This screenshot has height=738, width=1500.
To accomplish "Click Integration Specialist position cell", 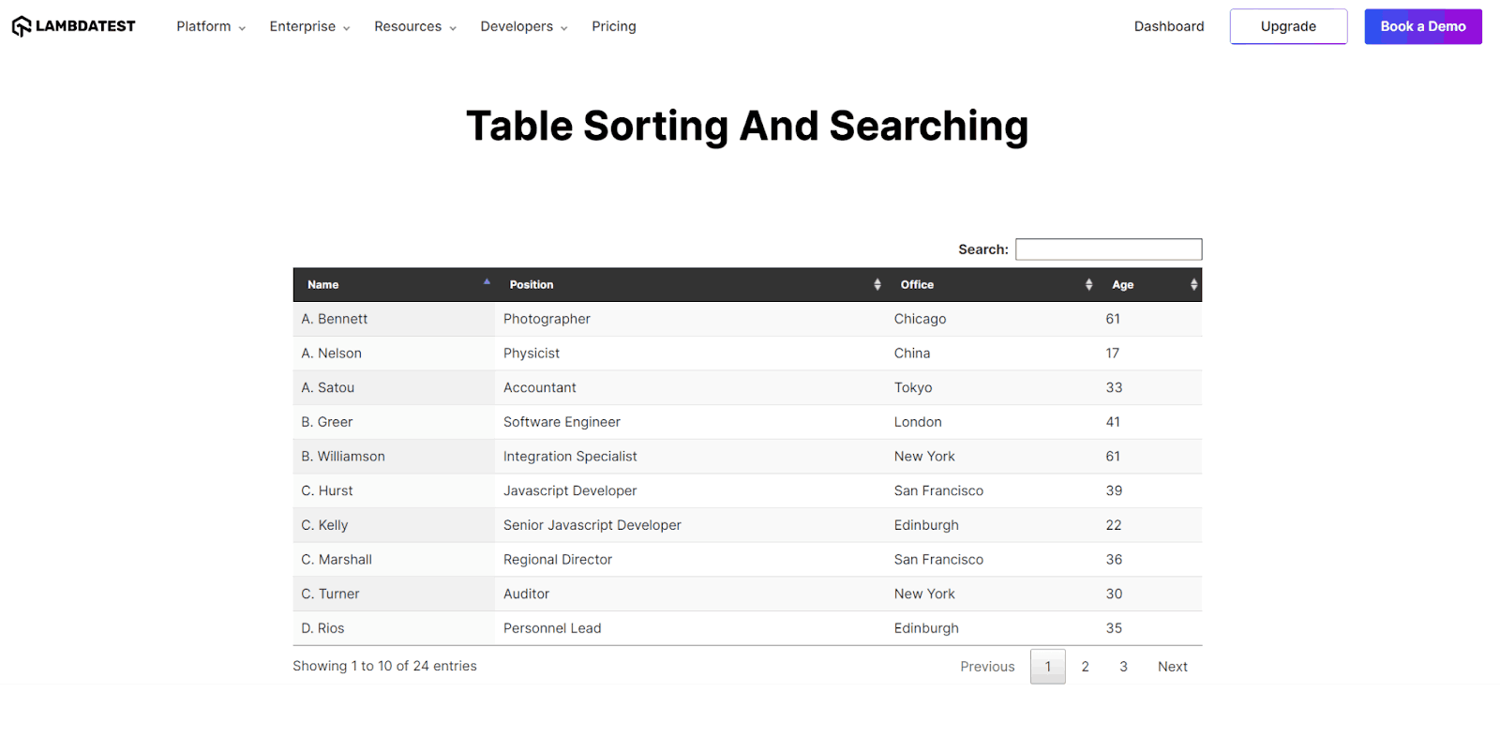I will click(x=690, y=457).
